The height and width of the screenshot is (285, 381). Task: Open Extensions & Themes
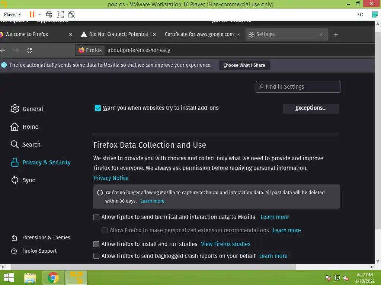(41, 238)
